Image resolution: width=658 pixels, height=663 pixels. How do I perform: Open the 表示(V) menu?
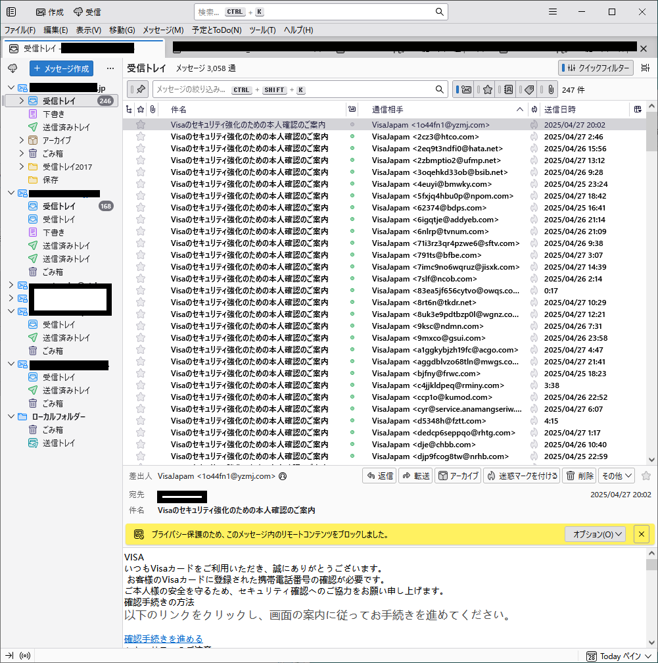[x=88, y=30]
